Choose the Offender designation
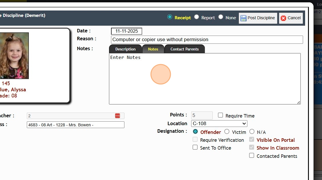 (195, 132)
